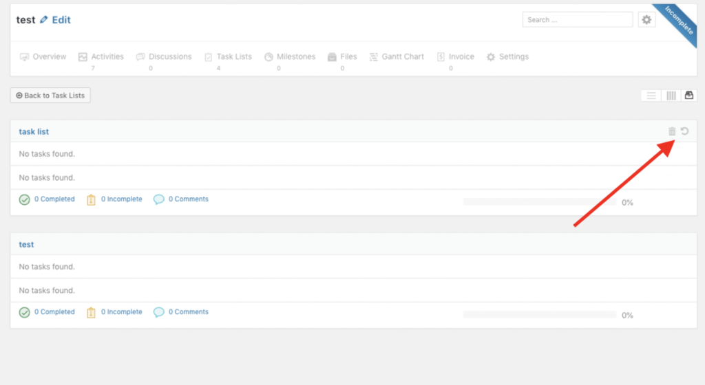The height and width of the screenshot is (385, 705).
Task: Click the Edit link for the project
Action: [61, 20]
